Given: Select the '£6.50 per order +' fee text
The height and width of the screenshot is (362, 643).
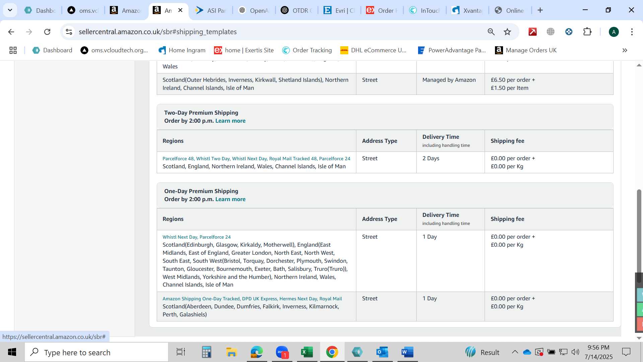Looking at the screenshot, I should coord(513,80).
